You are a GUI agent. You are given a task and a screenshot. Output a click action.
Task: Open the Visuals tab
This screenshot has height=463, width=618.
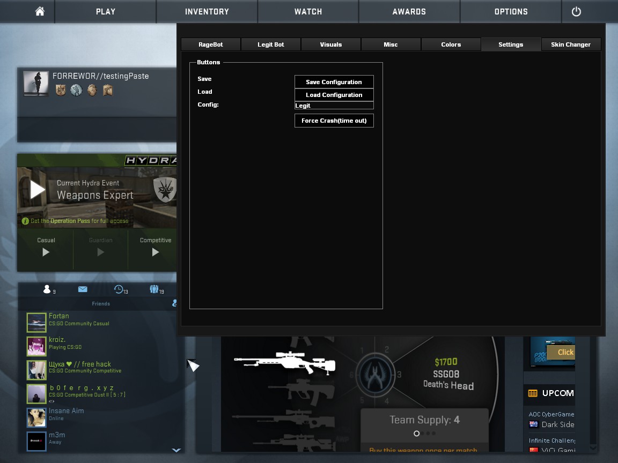pos(330,44)
